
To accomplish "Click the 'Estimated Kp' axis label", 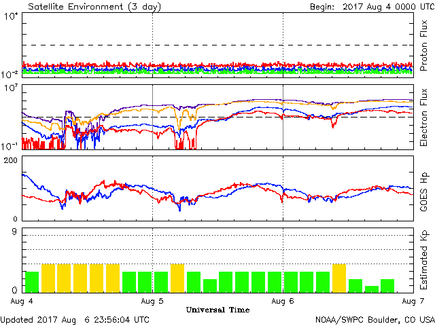I will tap(424, 260).
